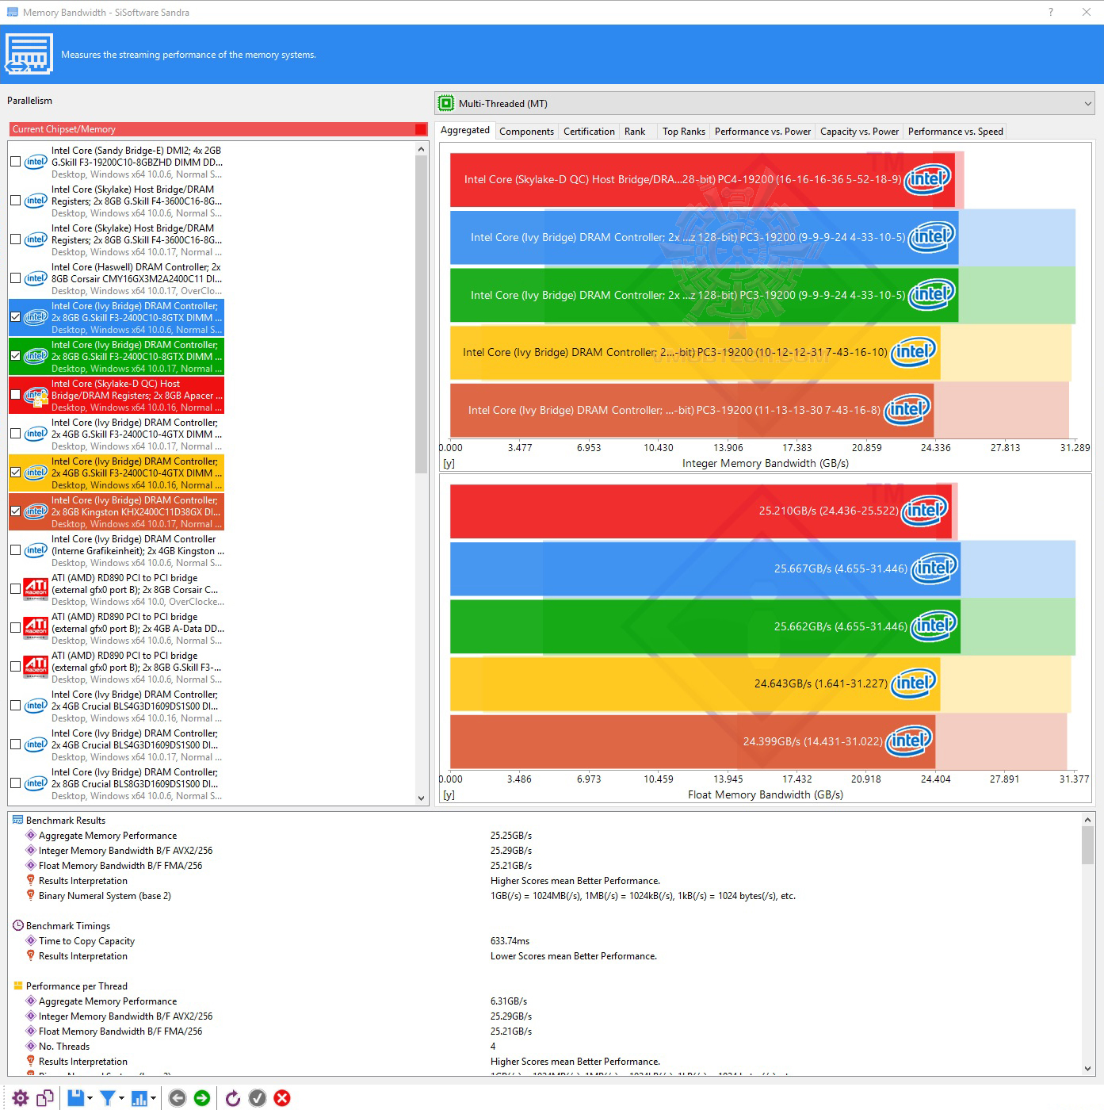
Task: Check the Haswell DRAM Controller entry checkbox
Action: point(15,278)
